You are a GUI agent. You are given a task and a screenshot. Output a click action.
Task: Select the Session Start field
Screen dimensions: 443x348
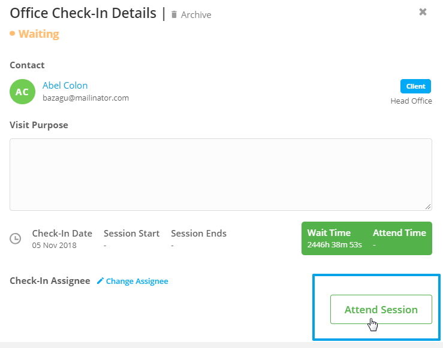click(131, 239)
